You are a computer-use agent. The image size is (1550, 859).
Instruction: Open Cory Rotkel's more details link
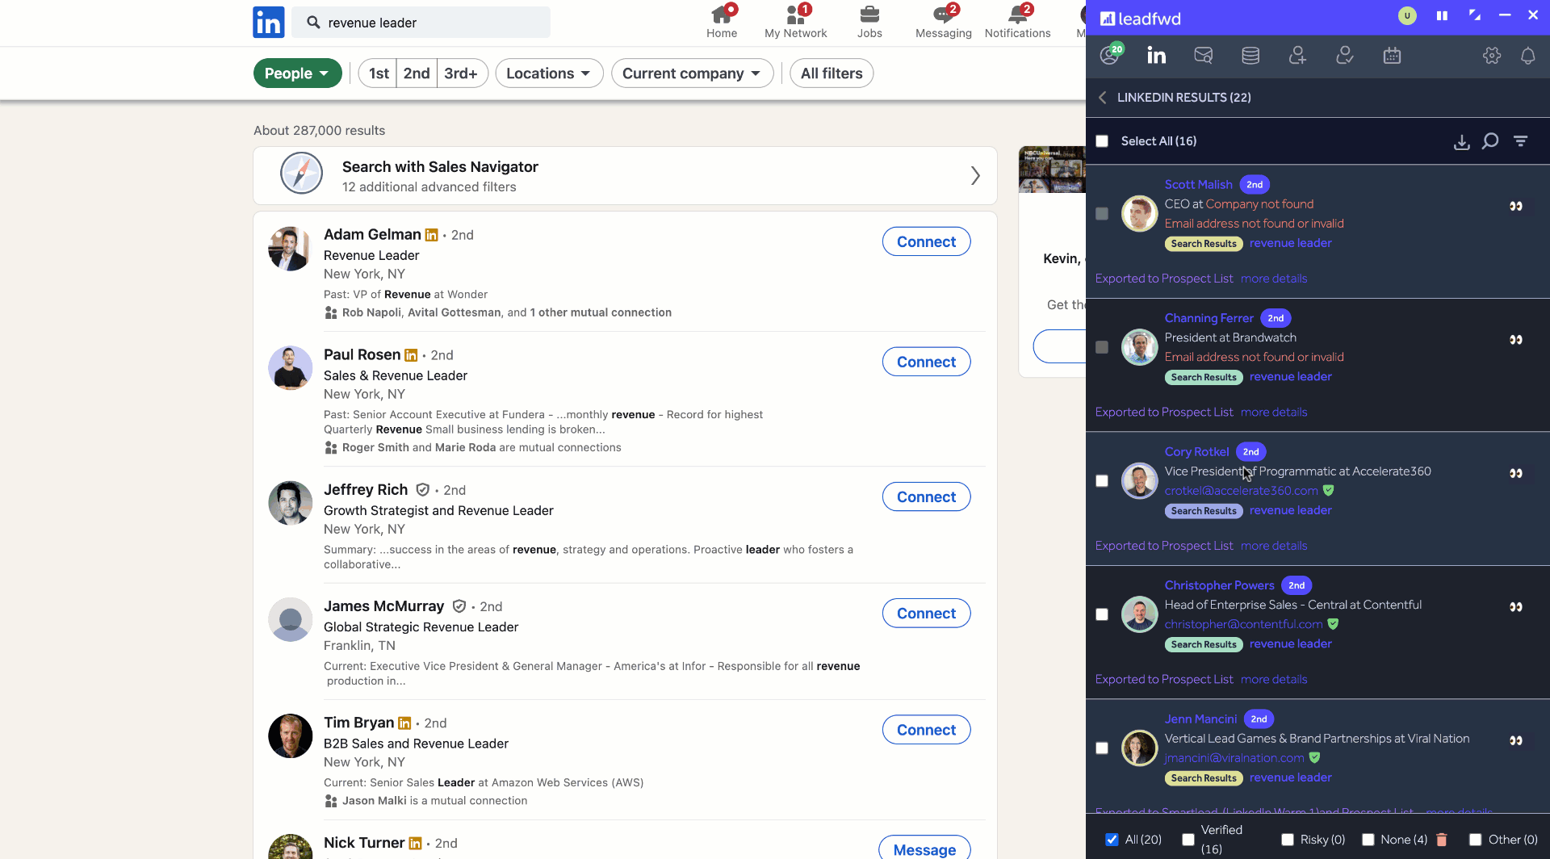[1274, 546]
